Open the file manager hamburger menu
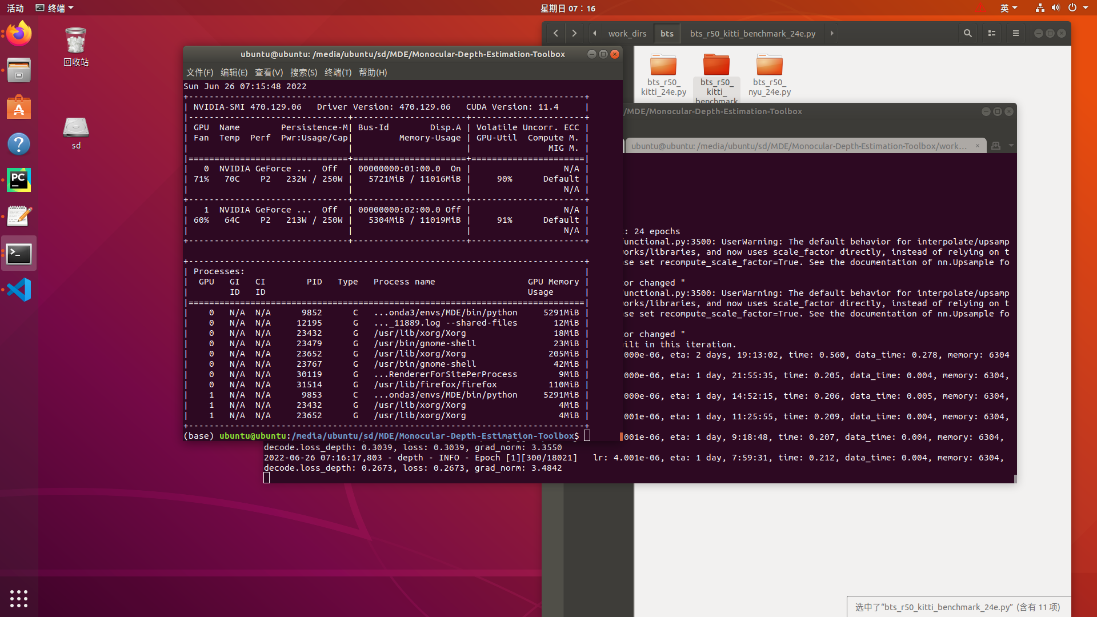The width and height of the screenshot is (1097, 617). coord(1016,33)
